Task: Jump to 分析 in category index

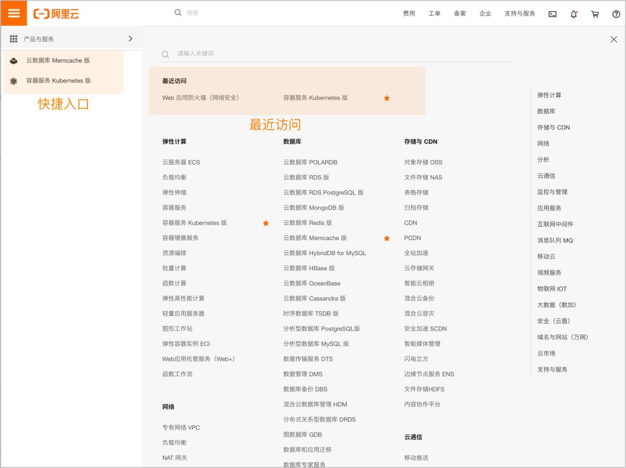Action: (543, 159)
